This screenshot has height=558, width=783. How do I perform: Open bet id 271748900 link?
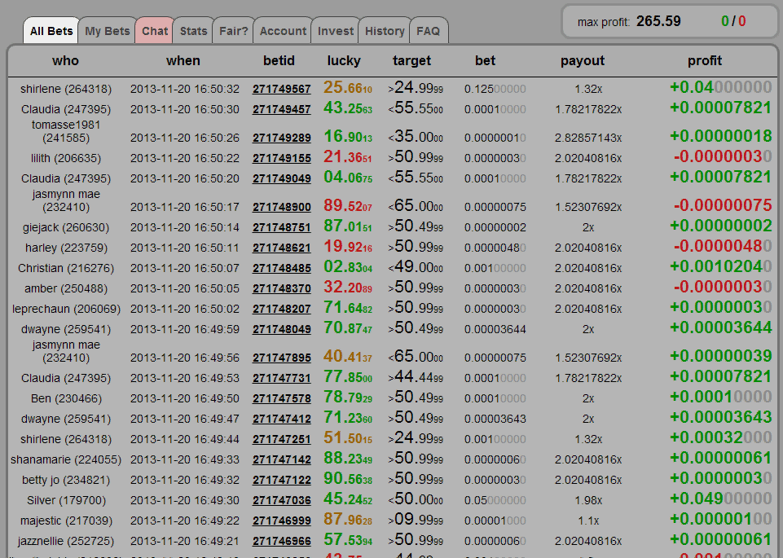coord(282,207)
